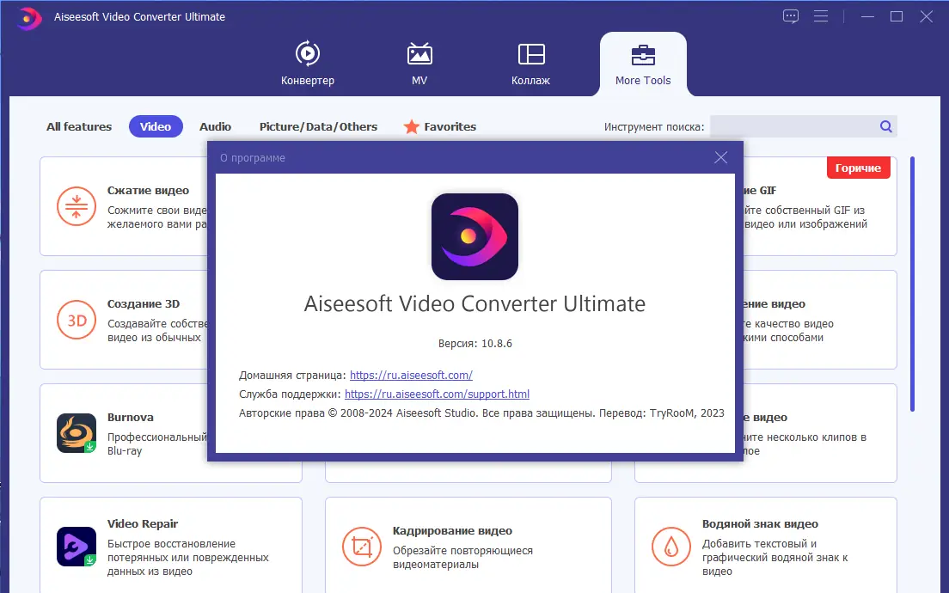
Task: Click the Водяной знак видео droplet icon
Action: (671, 547)
